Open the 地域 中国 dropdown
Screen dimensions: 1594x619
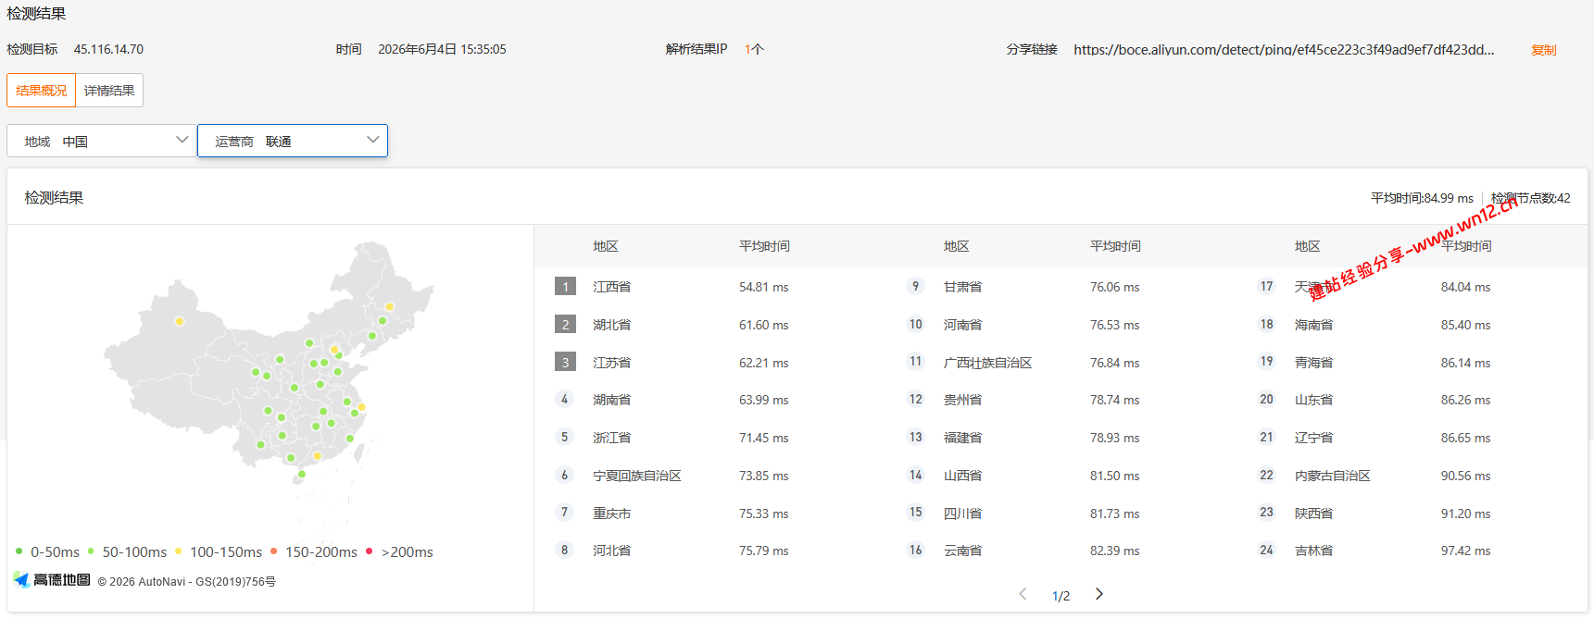(x=102, y=141)
